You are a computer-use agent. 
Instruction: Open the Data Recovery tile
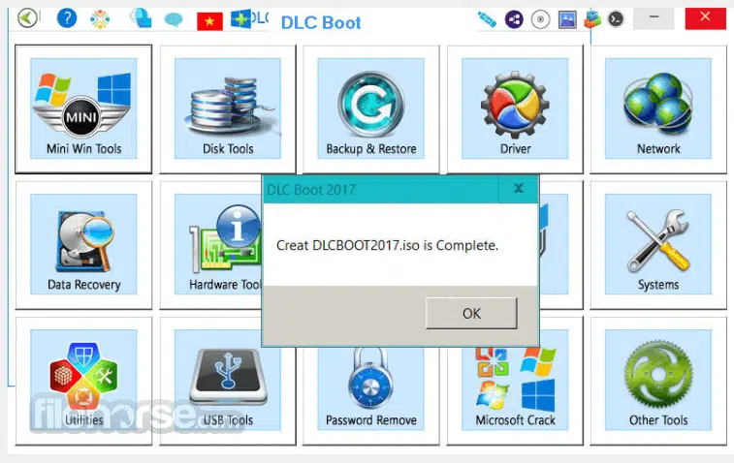[x=83, y=245]
